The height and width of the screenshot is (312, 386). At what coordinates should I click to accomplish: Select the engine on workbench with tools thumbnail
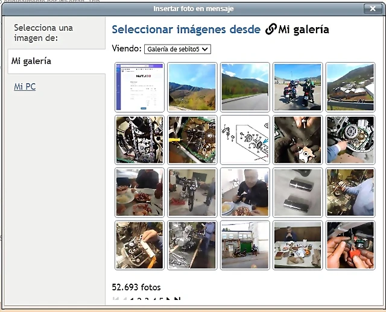[x=192, y=245]
